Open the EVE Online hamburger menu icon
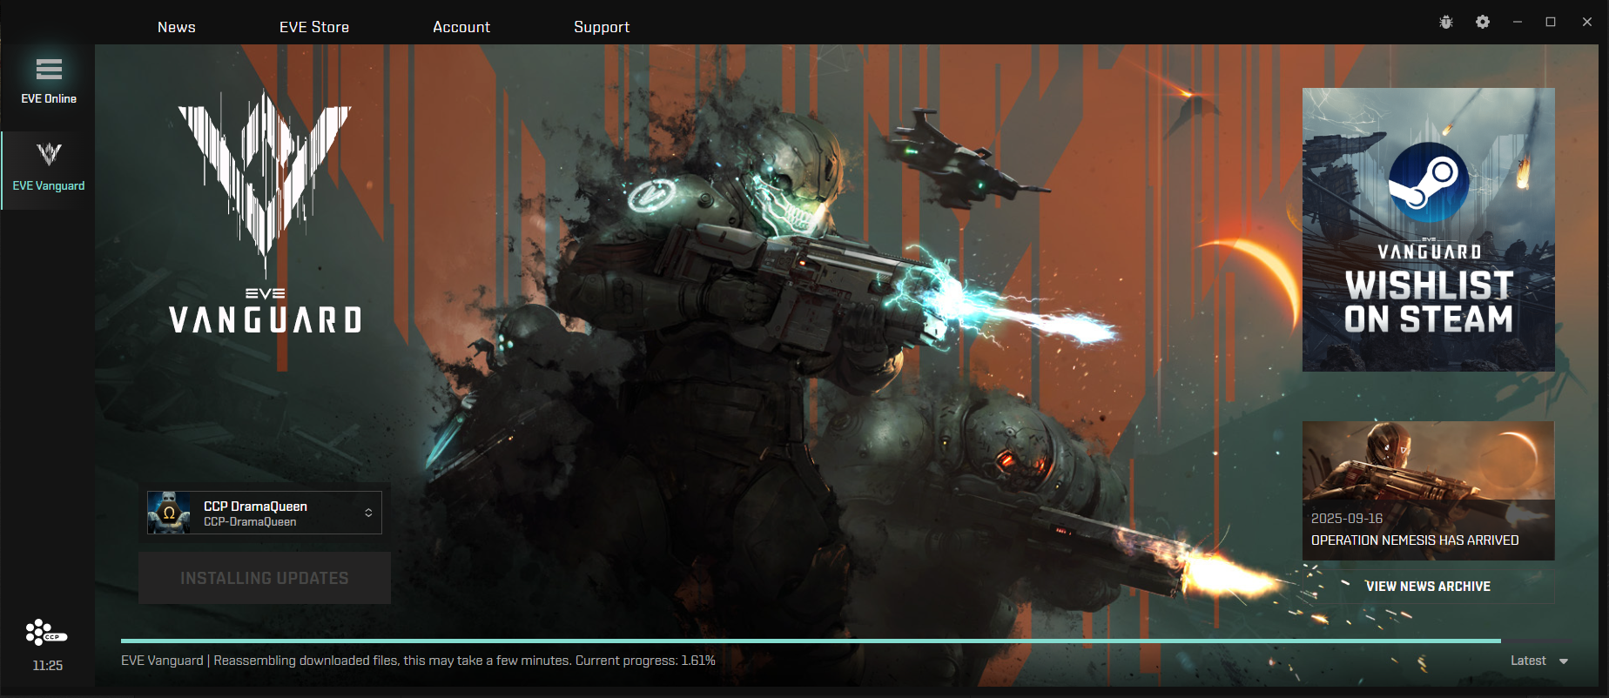This screenshot has height=698, width=1609. [x=49, y=69]
